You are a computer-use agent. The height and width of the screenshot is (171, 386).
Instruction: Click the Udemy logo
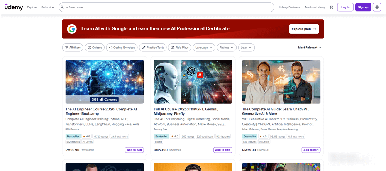[x=14, y=7]
